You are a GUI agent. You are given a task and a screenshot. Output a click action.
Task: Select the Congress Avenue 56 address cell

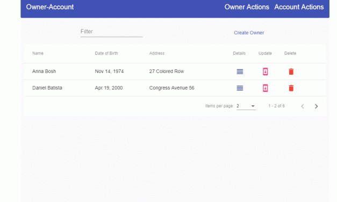[171, 88]
